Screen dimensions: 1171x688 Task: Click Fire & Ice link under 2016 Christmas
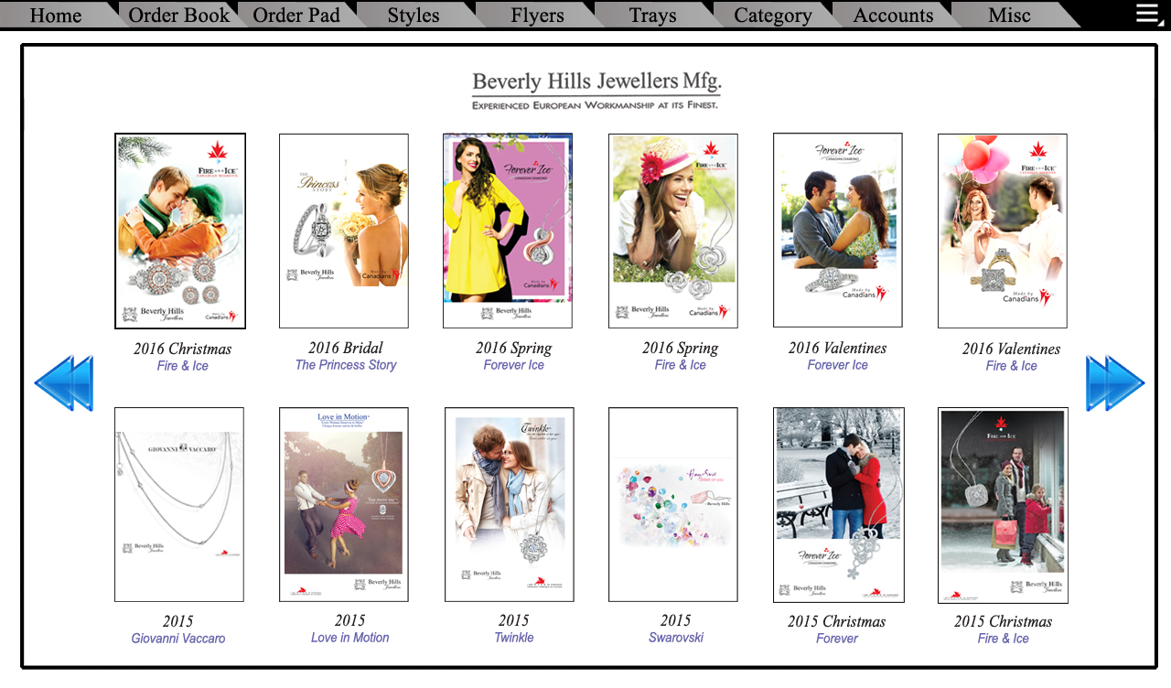click(183, 366)
